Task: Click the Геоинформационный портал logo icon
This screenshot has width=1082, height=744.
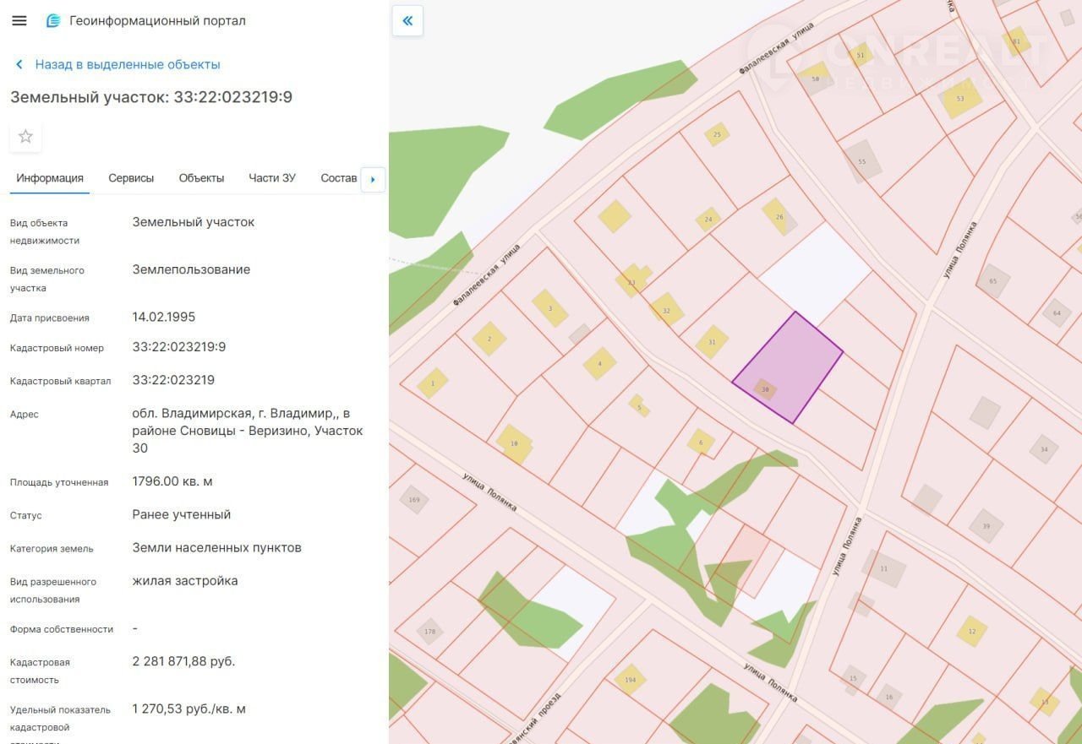Action: point(53,20)
